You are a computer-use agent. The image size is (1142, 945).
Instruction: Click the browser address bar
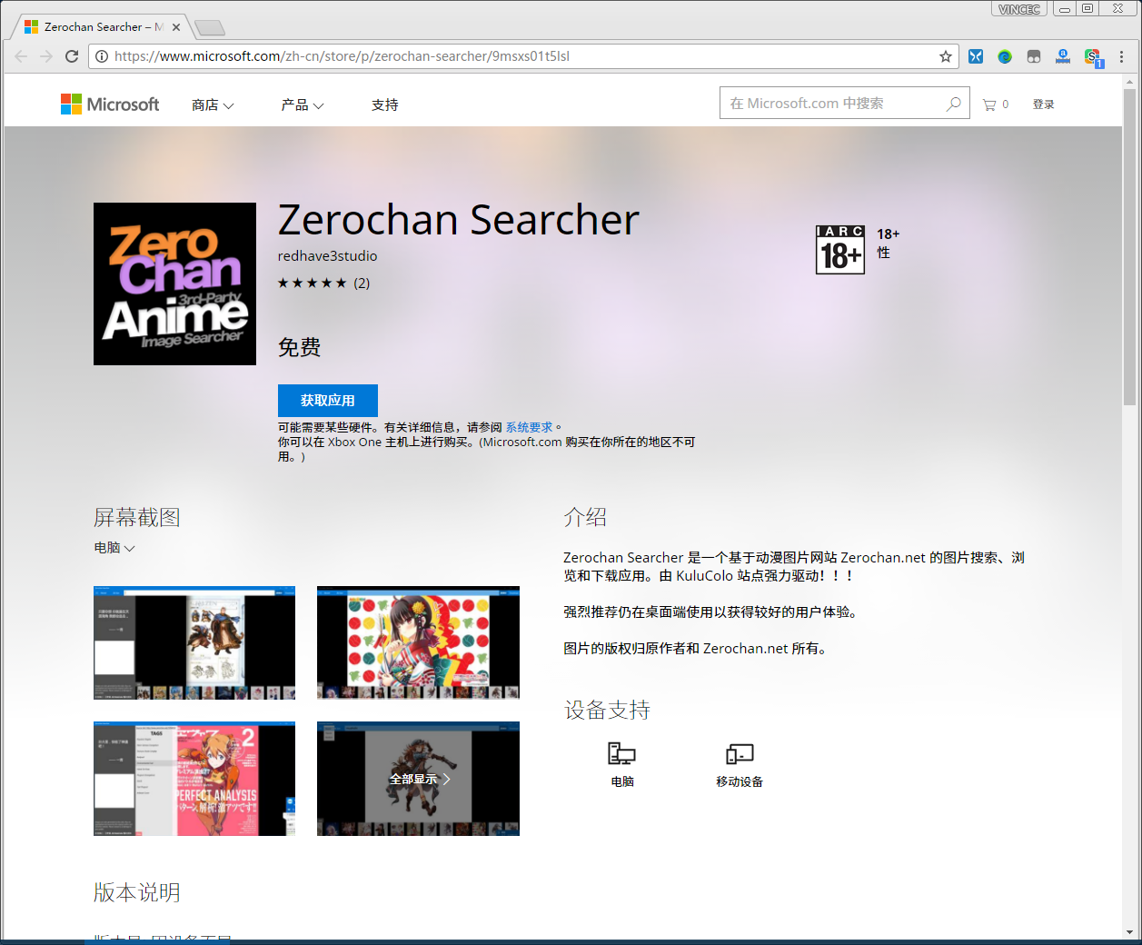click(522, 56)
